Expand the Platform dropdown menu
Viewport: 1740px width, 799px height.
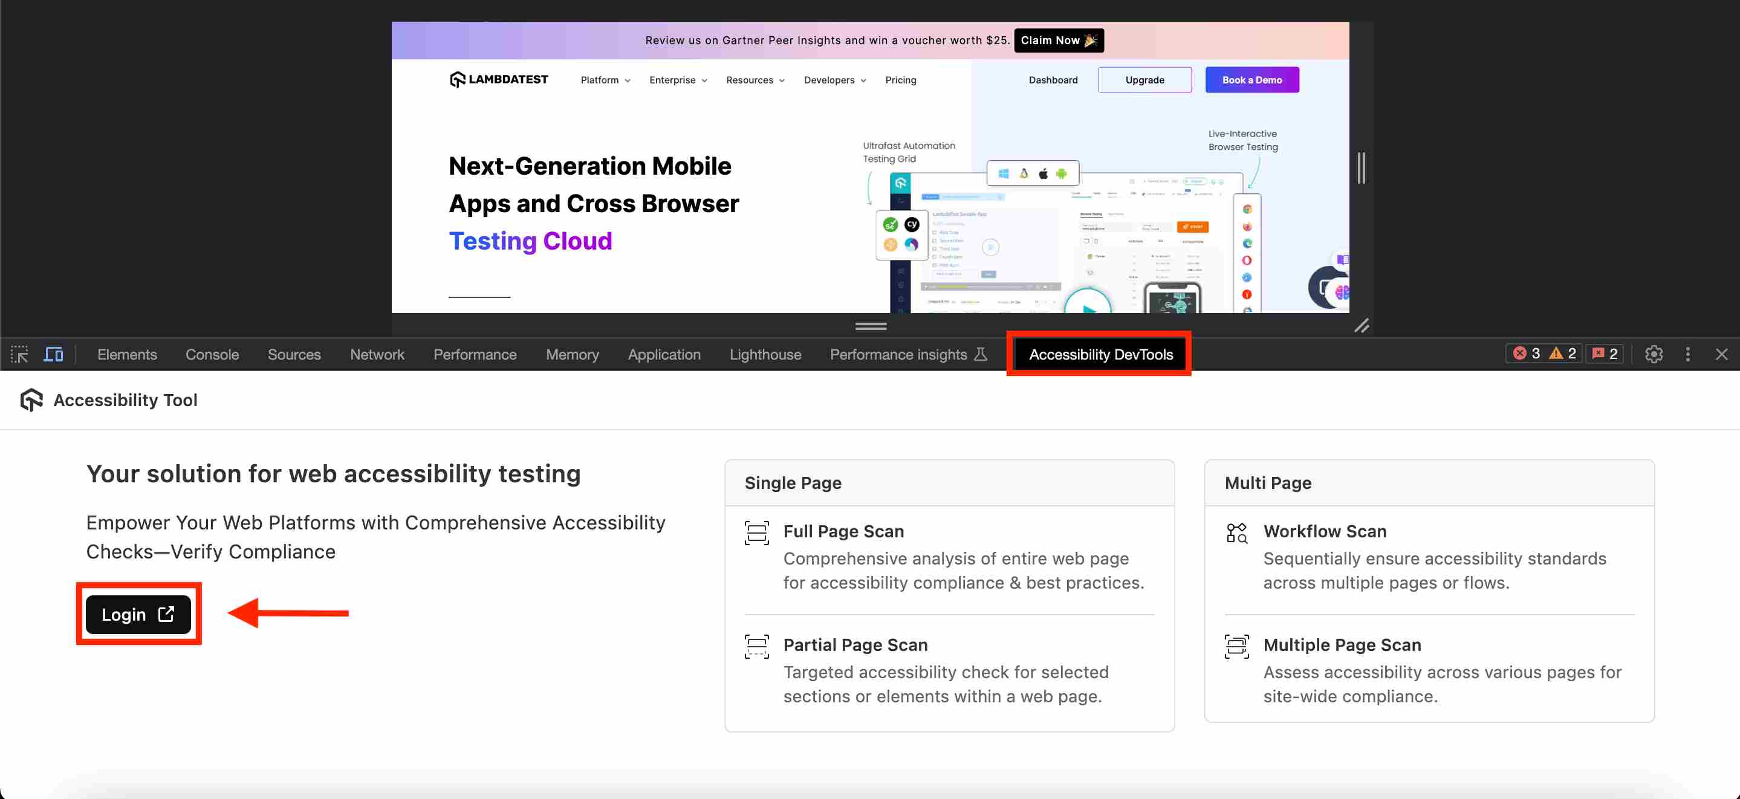pyautogui.click(x=603, y=80)
